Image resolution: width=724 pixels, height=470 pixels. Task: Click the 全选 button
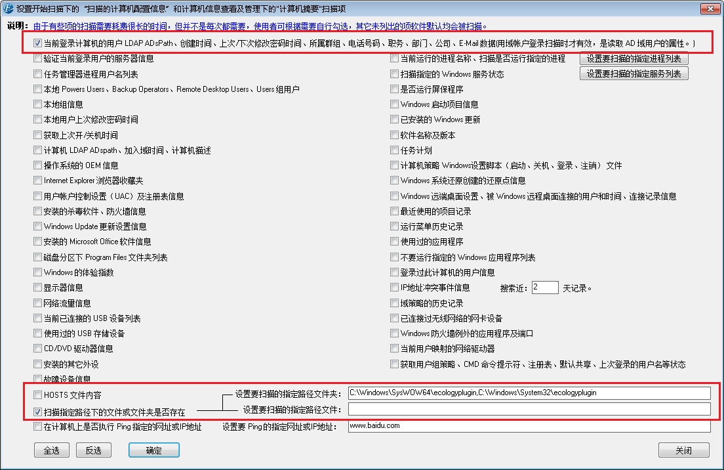tap(52, 450)
